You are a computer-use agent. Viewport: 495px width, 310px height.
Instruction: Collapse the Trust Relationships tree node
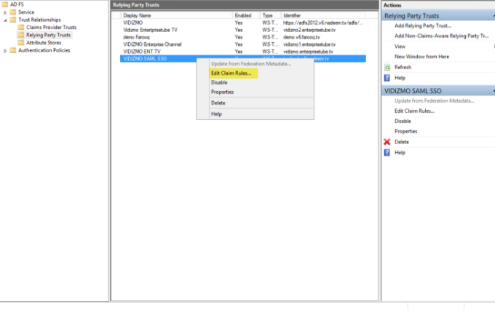[x=6, y=20]
